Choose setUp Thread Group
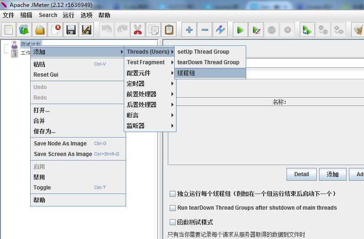Screen dimensions: 364x239 (x=210, y=51)
